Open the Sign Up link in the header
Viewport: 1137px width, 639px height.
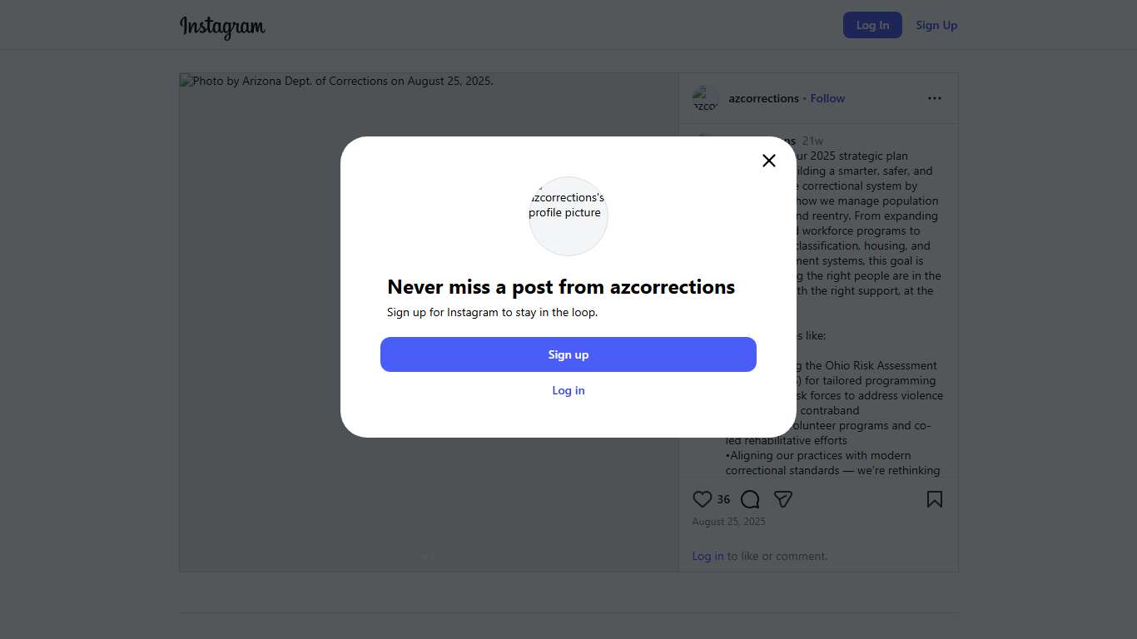click(936, 25)
